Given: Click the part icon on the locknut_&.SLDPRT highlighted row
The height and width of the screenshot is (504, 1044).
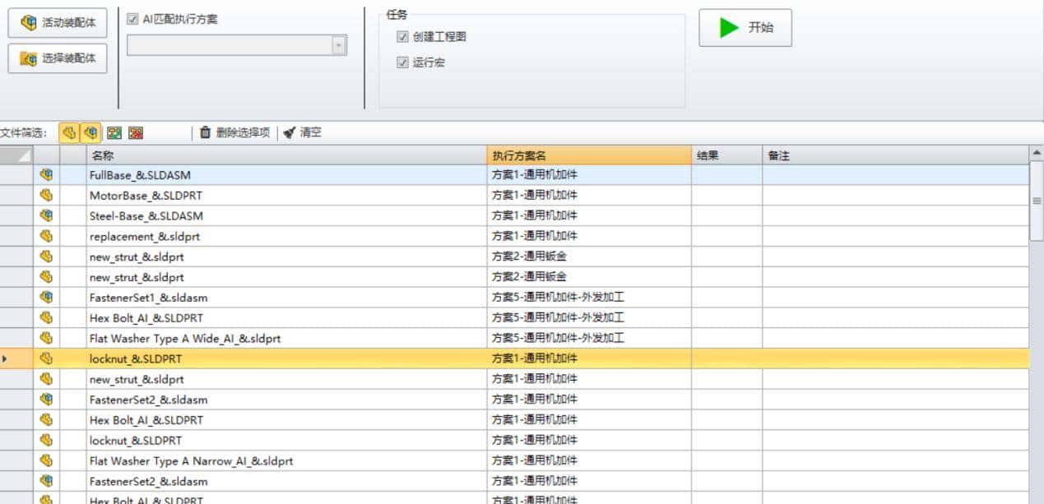Looking at the screenshot, I should 47,358.
